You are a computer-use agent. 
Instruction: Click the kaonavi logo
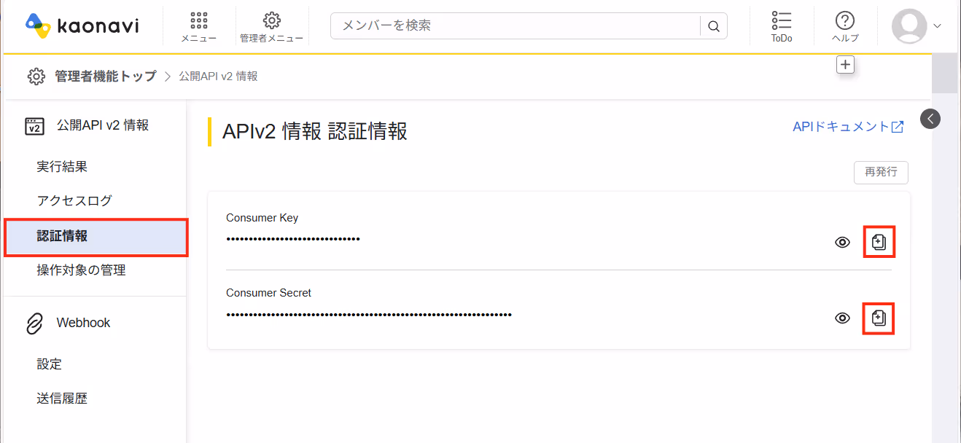pyautogui.click(x=81, y=26)
